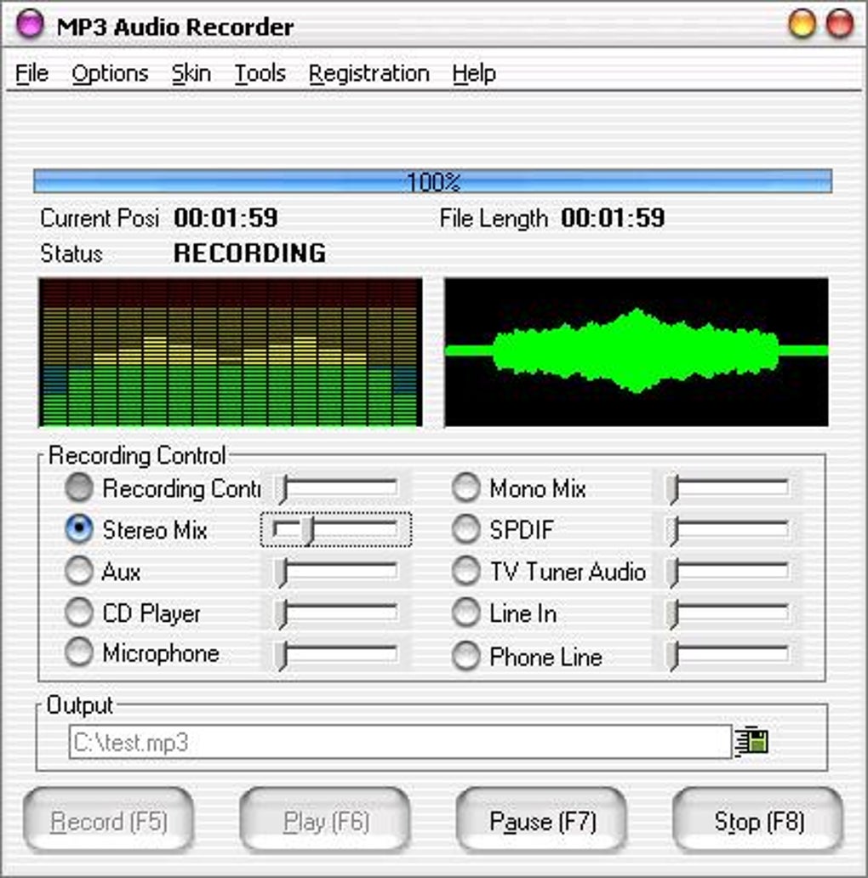Image resolution: width=868 pixels, height=878 pixels.
Task: Open the Help menu
Action: point(474,73)
